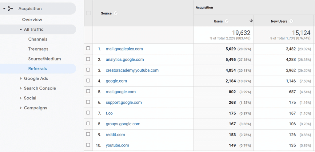Click the users value 802
The image size is (315, 152).
click(x=232, y=92)
